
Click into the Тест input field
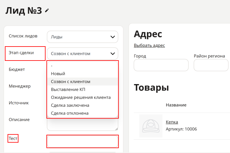pyautogui.click(x=82, y=142)
